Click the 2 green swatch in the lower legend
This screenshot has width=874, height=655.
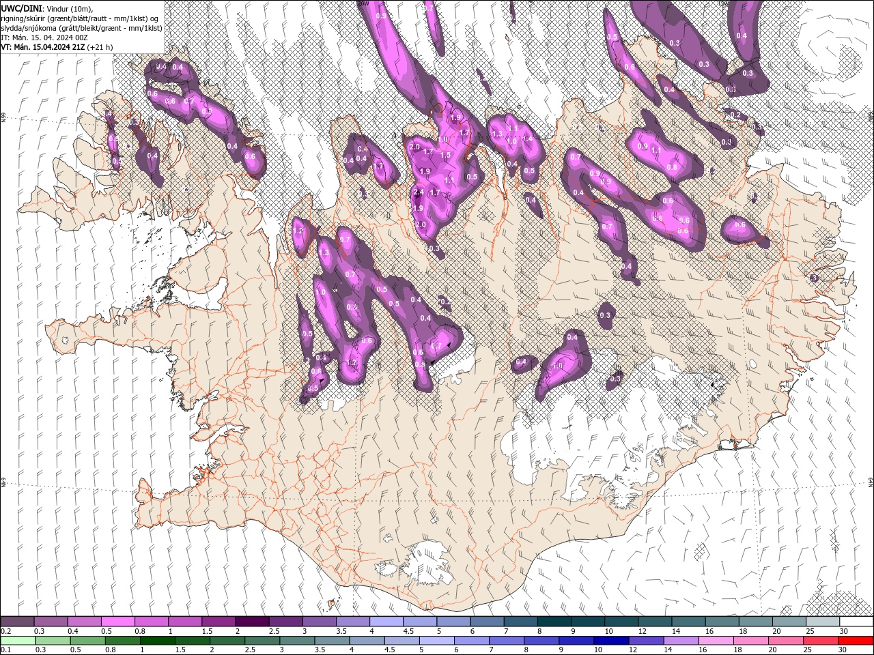pyautogui.click(x=227, y=641)
